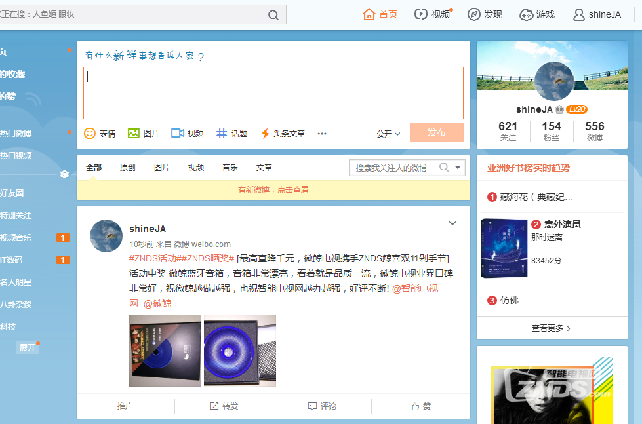Viewport: 642px width, 424px height.
Task: Open the 游戏 games page
Action: [x=537, y=14]
